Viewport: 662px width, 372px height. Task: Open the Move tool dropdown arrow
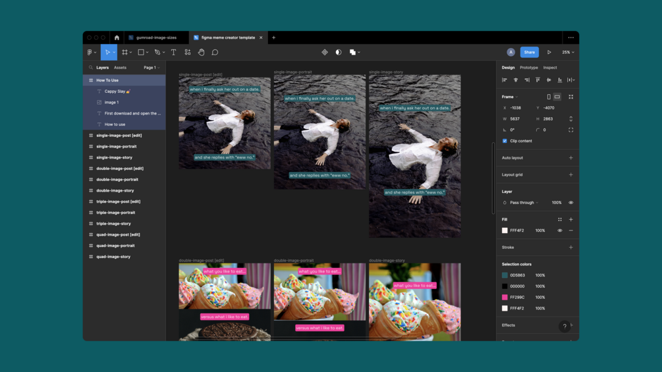point(114,53)
